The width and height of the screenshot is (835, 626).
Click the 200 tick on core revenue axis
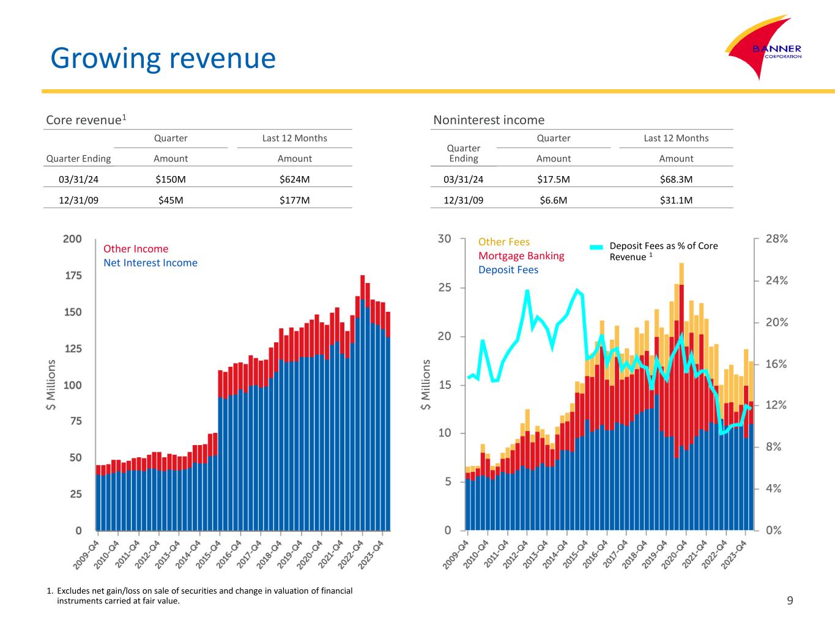coord(72,239)
